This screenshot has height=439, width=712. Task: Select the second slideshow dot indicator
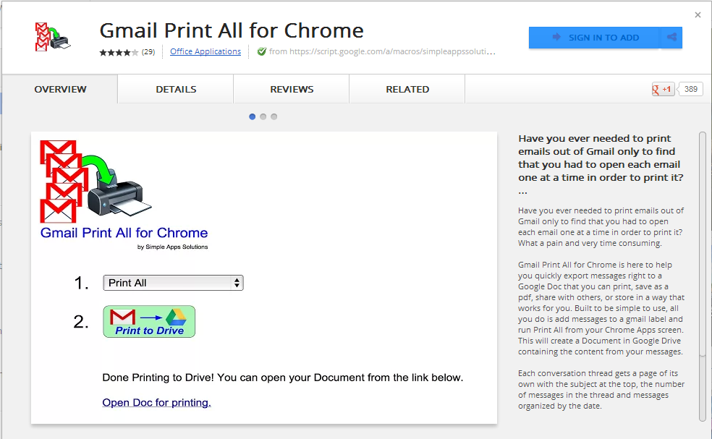click(x=263, y=116)
